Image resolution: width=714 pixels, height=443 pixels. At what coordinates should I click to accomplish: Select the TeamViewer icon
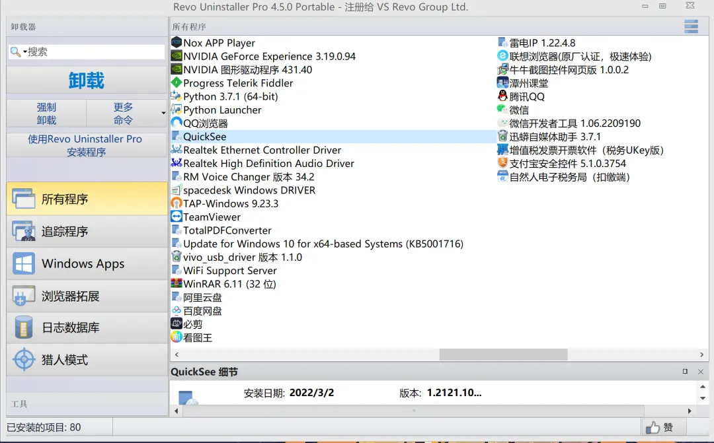pyautogui.click(x=177, y=217)
